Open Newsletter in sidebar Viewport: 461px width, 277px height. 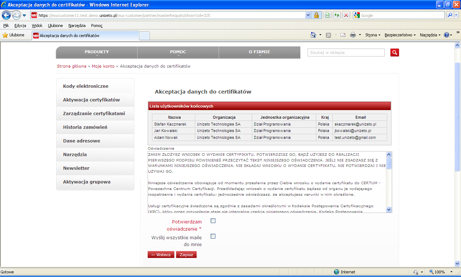click(95, 168)
